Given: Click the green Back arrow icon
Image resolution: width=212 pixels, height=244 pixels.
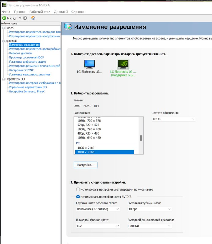Looking at the screenshot, I should [x=4, y=18].
